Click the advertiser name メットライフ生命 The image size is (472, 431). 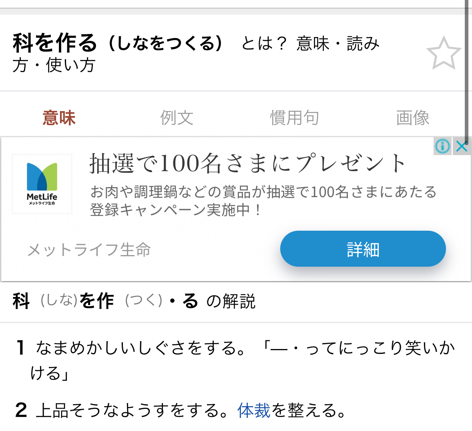pos(89,250)
